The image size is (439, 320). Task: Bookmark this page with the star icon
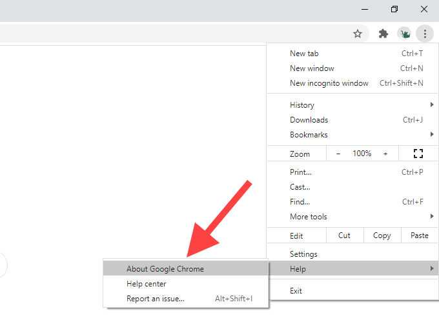pos(357,34)
